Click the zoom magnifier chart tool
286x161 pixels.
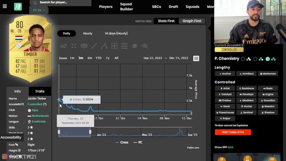(x=145, y=46)
